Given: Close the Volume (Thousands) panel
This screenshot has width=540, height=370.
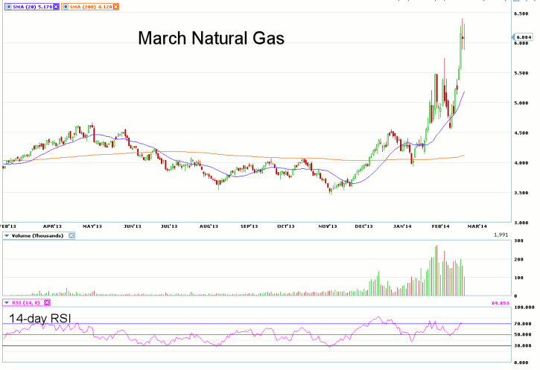Looking at the screenshot, I should point(72,235).
